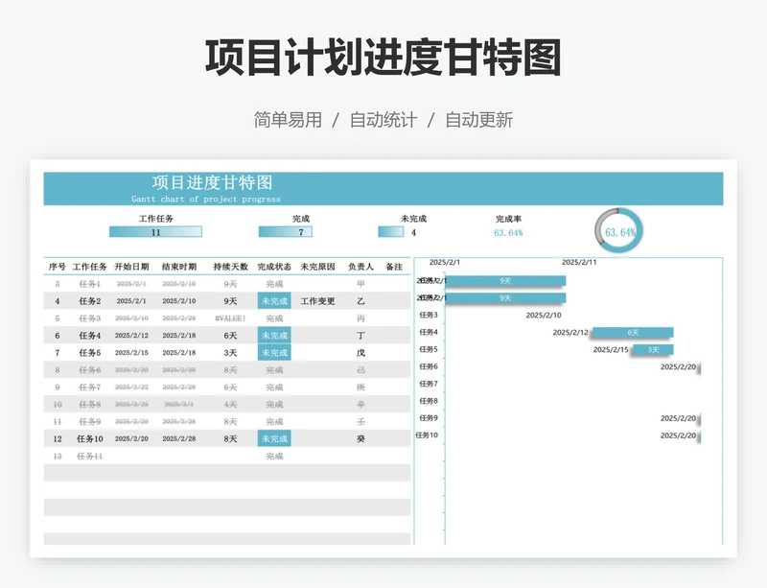Click the main heading 项目计划进度甘特图

[383, 58]
